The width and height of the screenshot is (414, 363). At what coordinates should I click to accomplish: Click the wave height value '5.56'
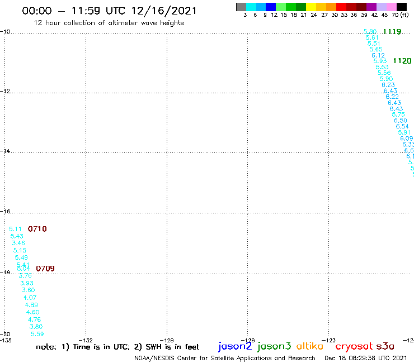click(x=384, y=73)
